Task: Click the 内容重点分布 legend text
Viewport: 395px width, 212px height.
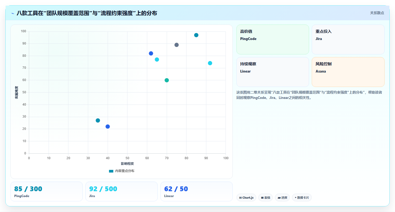Action: pos(125,171)
